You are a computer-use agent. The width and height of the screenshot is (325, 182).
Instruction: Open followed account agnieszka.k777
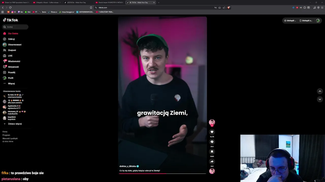[x=12, y=107]
